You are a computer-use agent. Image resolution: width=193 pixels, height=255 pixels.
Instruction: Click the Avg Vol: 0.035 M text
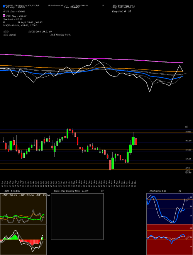tap(123, 7)
